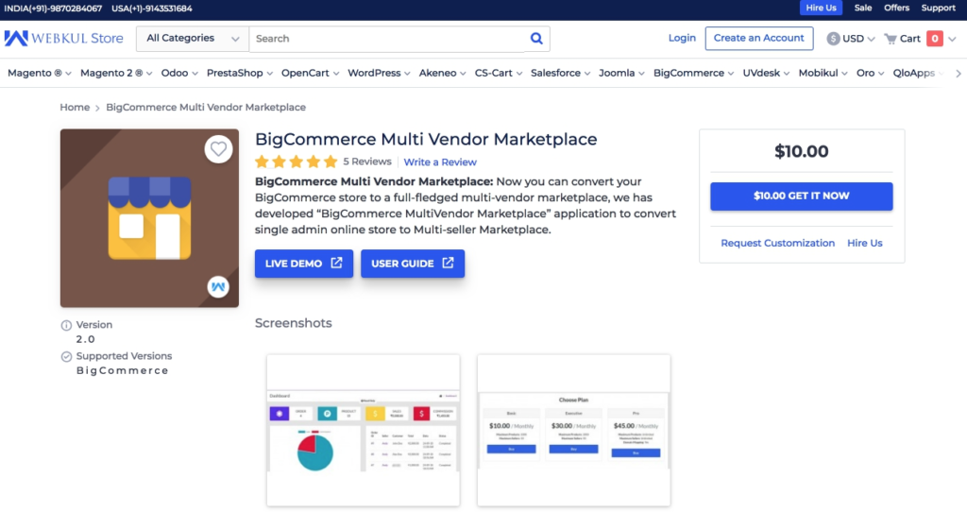Click the dollar currency icon
Image resolution: width=967 pixels, height=512 pixels.
833,39
